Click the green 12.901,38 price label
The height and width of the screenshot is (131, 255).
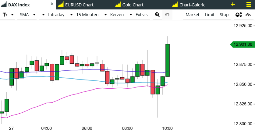coord(243,44)
